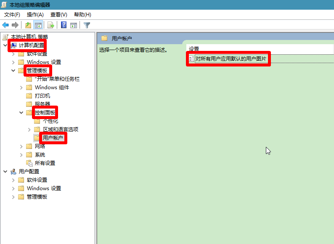The image size is (334, 244).
Task: Toggle the Show/Hide action pane icon
Action: [x=74, y=25]
